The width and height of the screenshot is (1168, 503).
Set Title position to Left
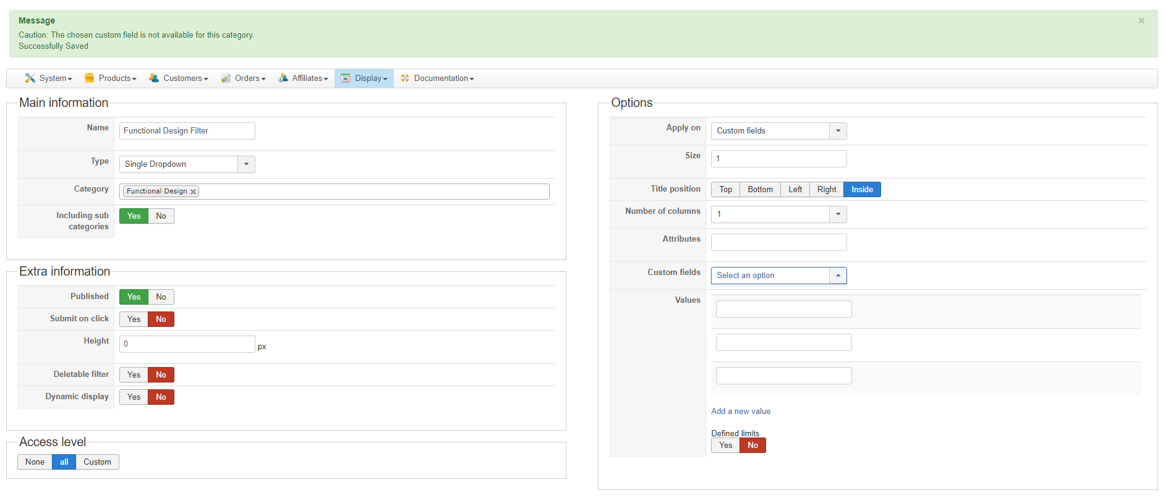coord(795,189)
